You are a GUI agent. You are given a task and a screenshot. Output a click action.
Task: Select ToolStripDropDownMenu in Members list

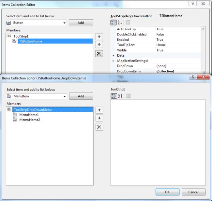coord(53,110)
